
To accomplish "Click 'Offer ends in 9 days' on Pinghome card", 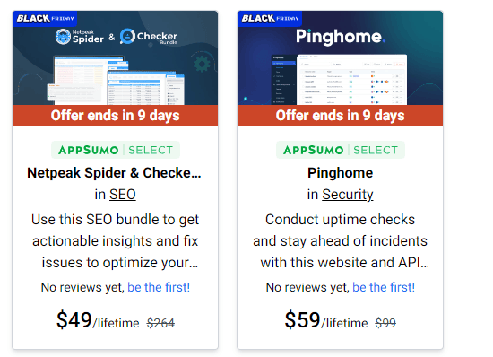I will [x=341, y=116].
